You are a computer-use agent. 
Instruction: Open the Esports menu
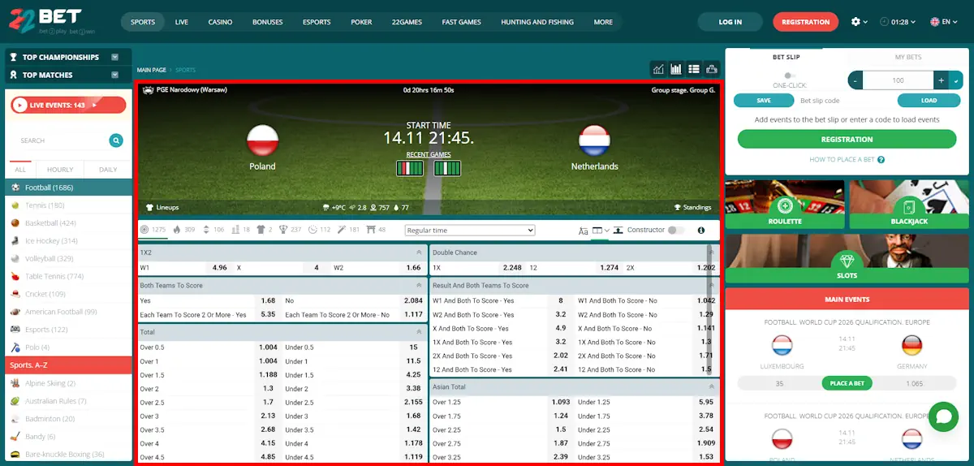317,22
